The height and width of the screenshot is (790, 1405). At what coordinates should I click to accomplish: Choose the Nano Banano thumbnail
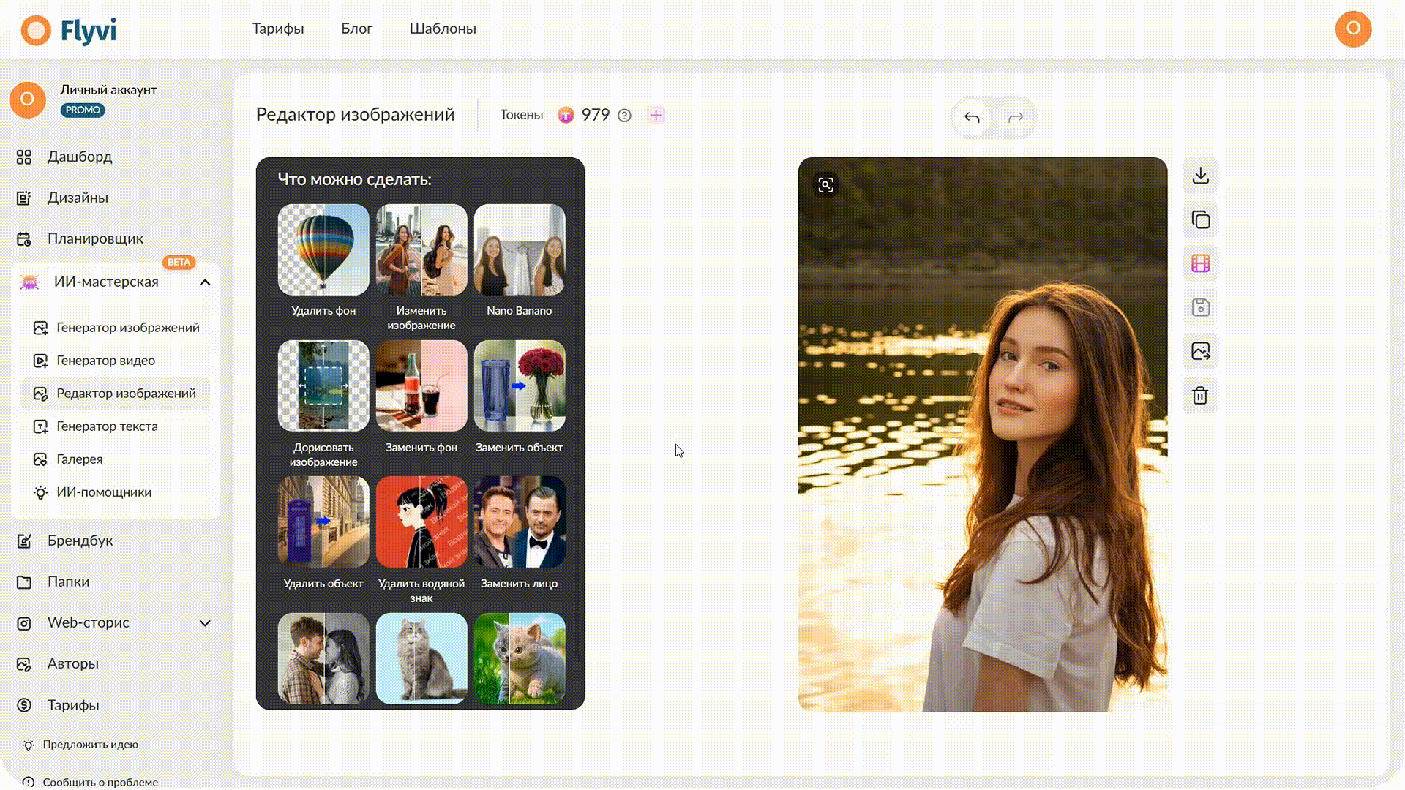[x=520, y=249]
